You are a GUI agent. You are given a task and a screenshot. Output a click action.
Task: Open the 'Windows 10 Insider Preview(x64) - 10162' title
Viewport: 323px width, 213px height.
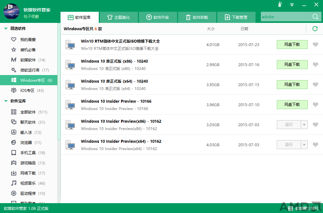coord(121,141)
